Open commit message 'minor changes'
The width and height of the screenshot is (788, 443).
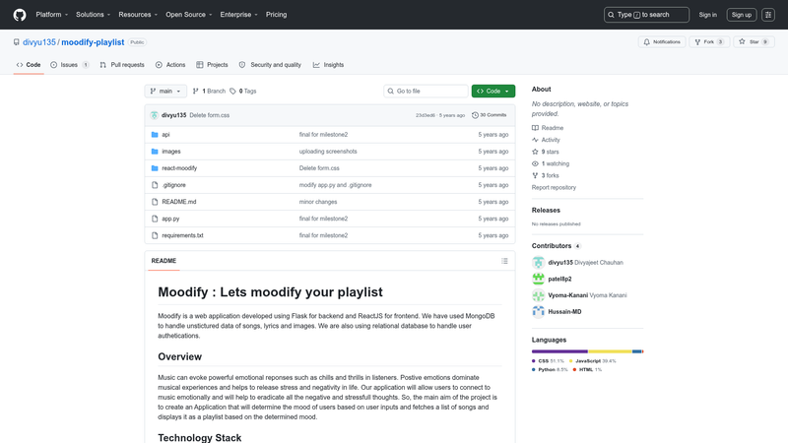point(318,202)
